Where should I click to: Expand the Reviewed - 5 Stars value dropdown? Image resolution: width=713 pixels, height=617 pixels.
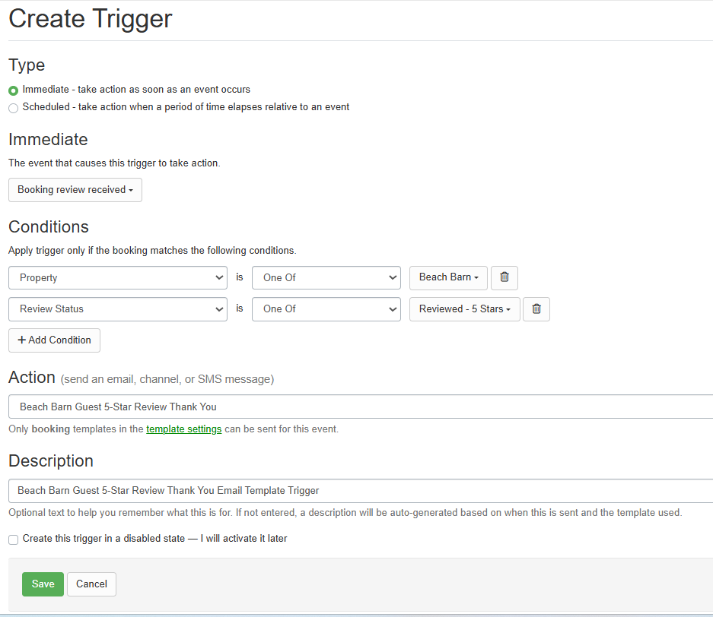click(x=464, y=309)
